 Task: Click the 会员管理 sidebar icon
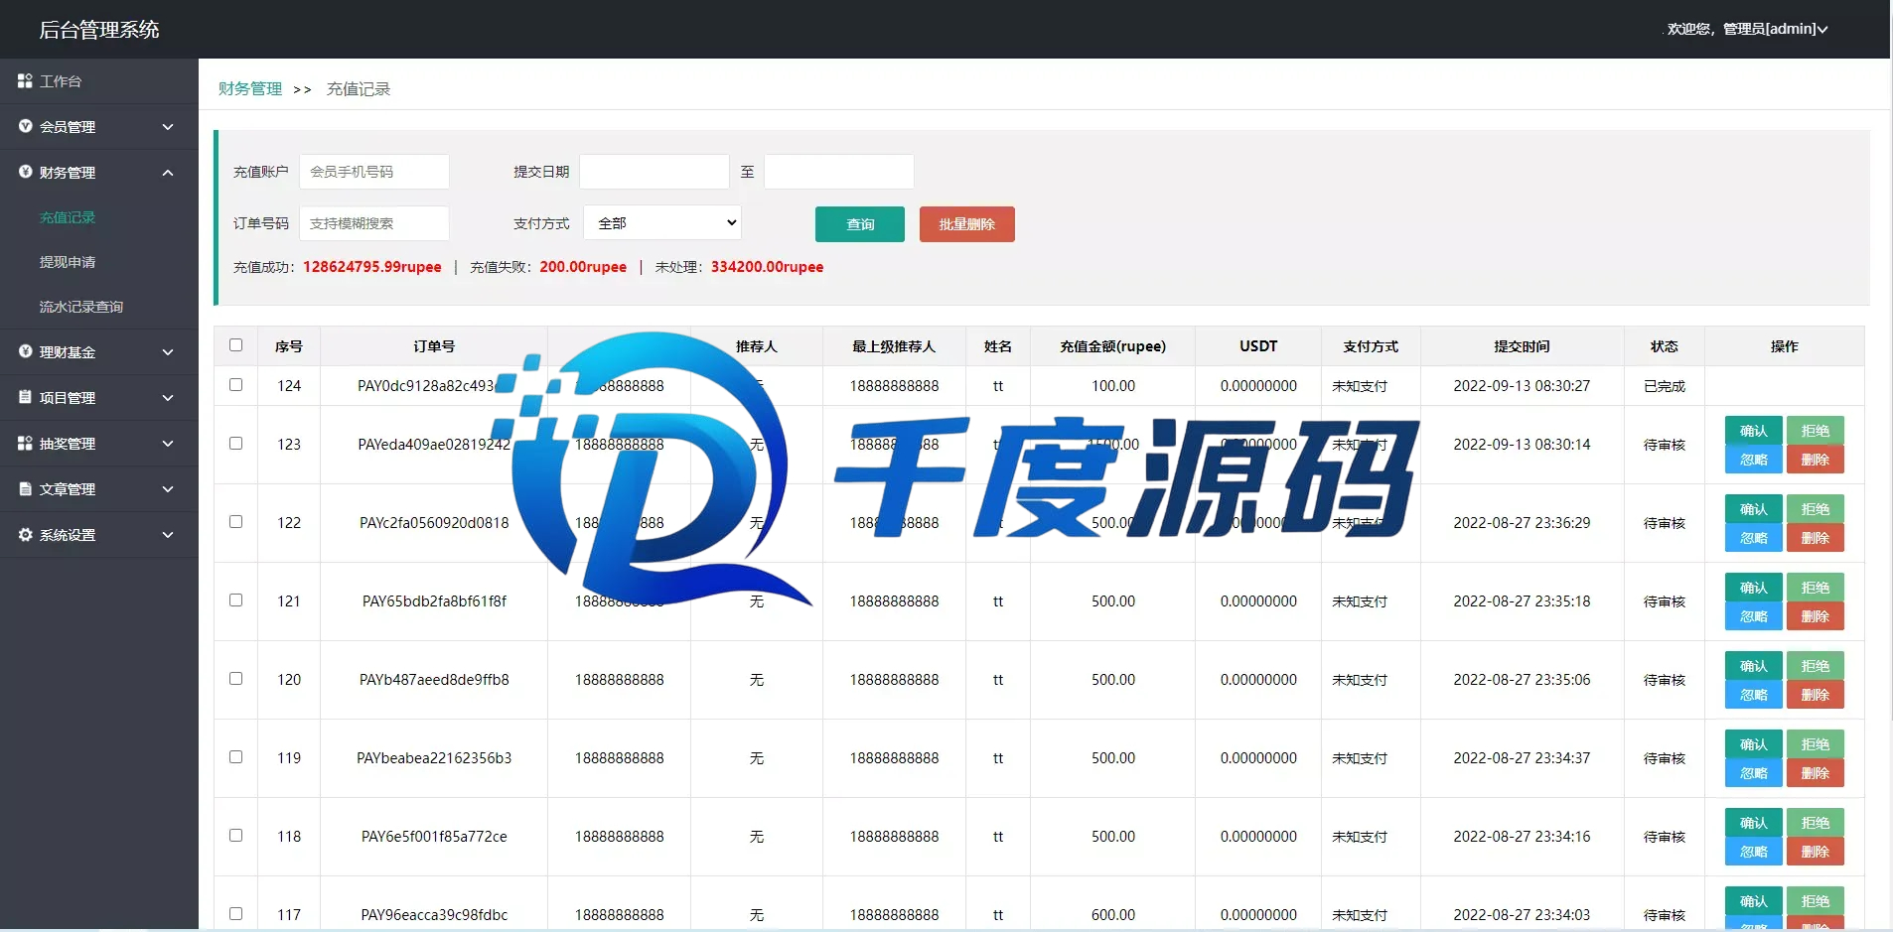click(x=25, y=126)
